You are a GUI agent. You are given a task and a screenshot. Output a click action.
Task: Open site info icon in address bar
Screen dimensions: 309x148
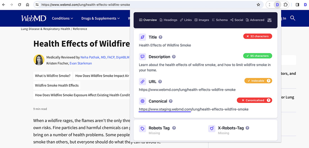pos(37,5)
